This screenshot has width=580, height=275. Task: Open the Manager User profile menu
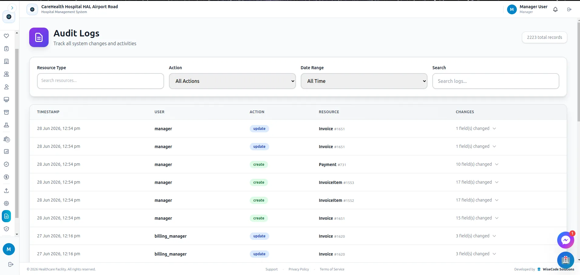pos(527,9)
